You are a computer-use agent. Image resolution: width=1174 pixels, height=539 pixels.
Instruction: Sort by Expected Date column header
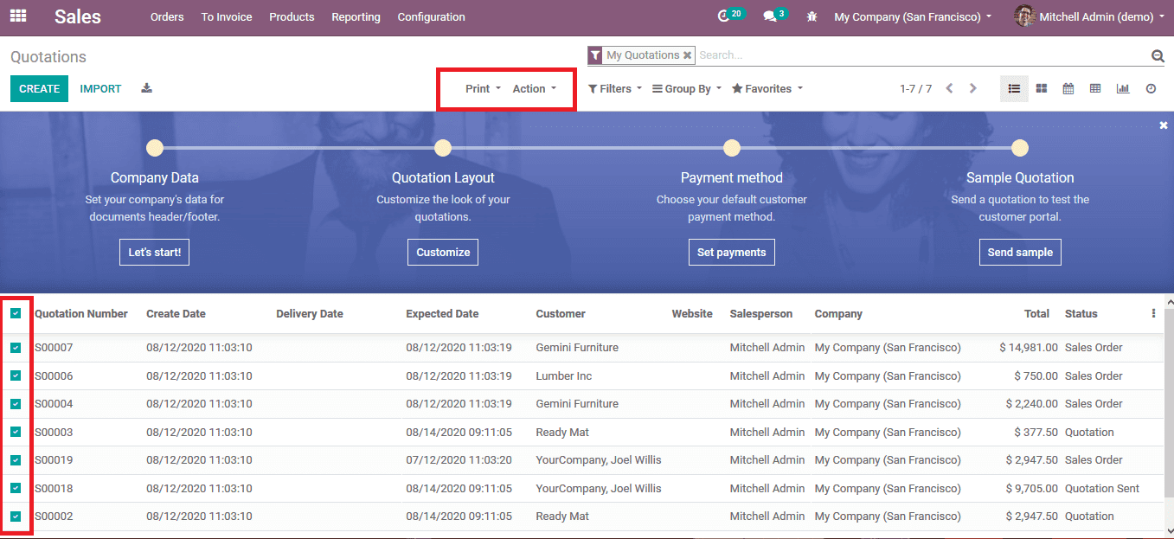[x=442, y=313]
